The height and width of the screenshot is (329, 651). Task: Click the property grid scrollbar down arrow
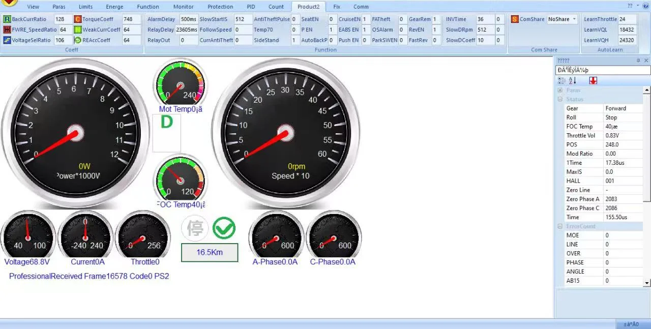(x=647, y=283)
